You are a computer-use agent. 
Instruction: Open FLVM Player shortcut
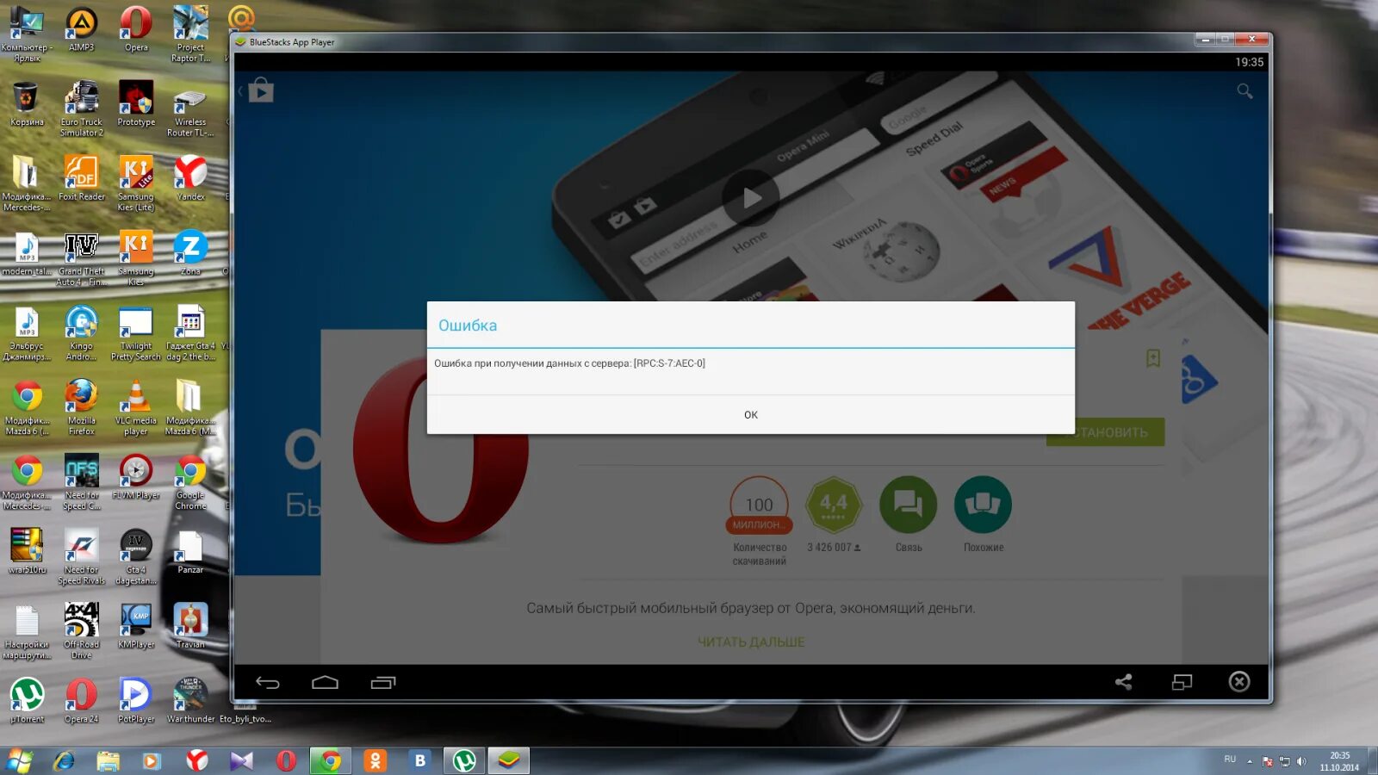pyautogui.click(x=136, y=476)
